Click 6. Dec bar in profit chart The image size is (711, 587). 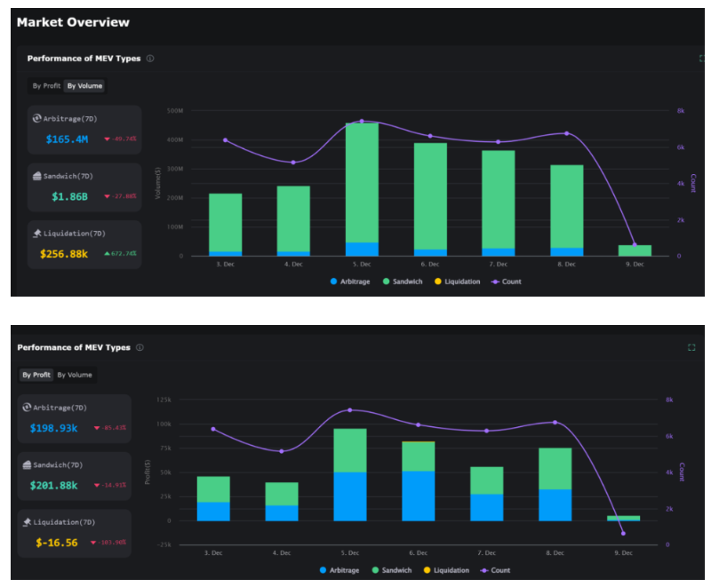click(x=418, y=480)
